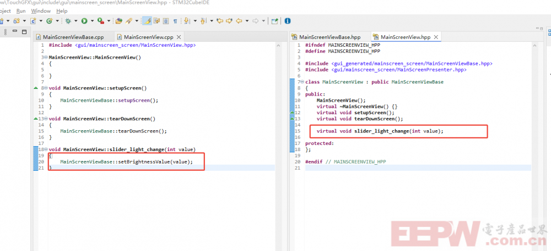The width and height of the screenshot is (551, 251).
Task: Click the #endif // MAINSCREENVIEW_HPP line
Action: pyautogui.click(x=346, y=161)
